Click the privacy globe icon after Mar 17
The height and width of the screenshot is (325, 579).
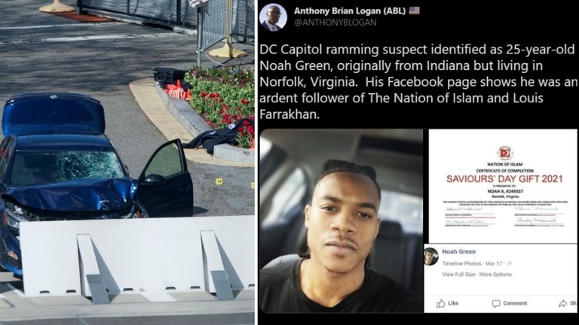coord(510,263)
